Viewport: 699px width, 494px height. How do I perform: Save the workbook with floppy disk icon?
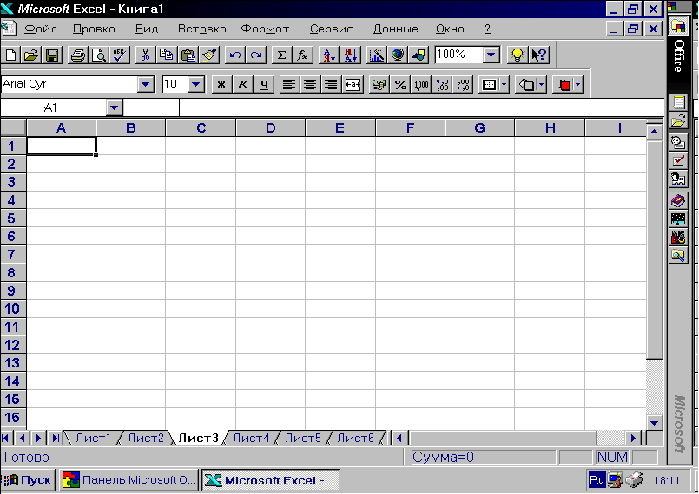tap(52, 55)
